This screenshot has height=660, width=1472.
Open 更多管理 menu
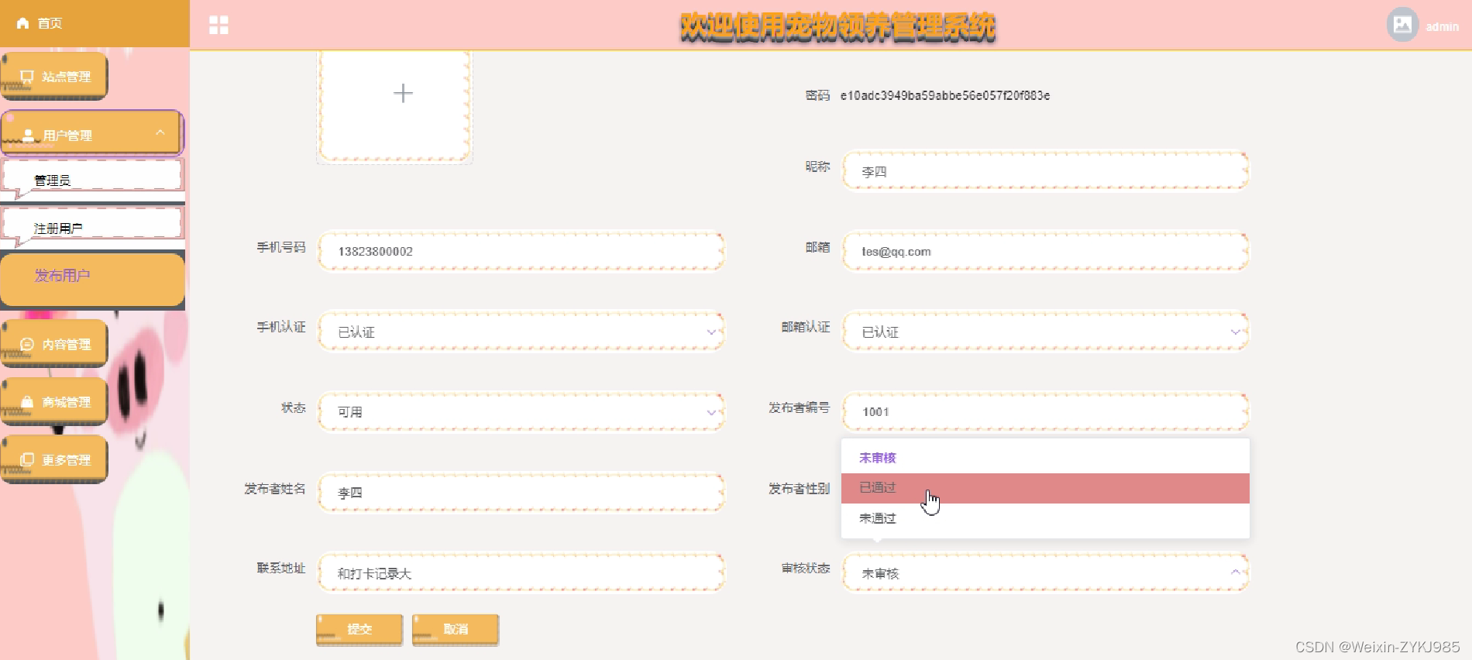click(54, 459)
